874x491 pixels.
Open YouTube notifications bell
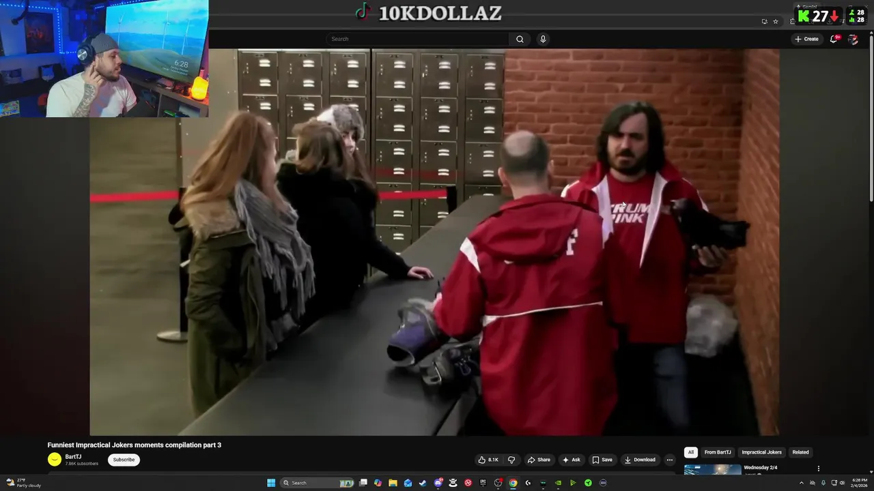coord(834,39)
